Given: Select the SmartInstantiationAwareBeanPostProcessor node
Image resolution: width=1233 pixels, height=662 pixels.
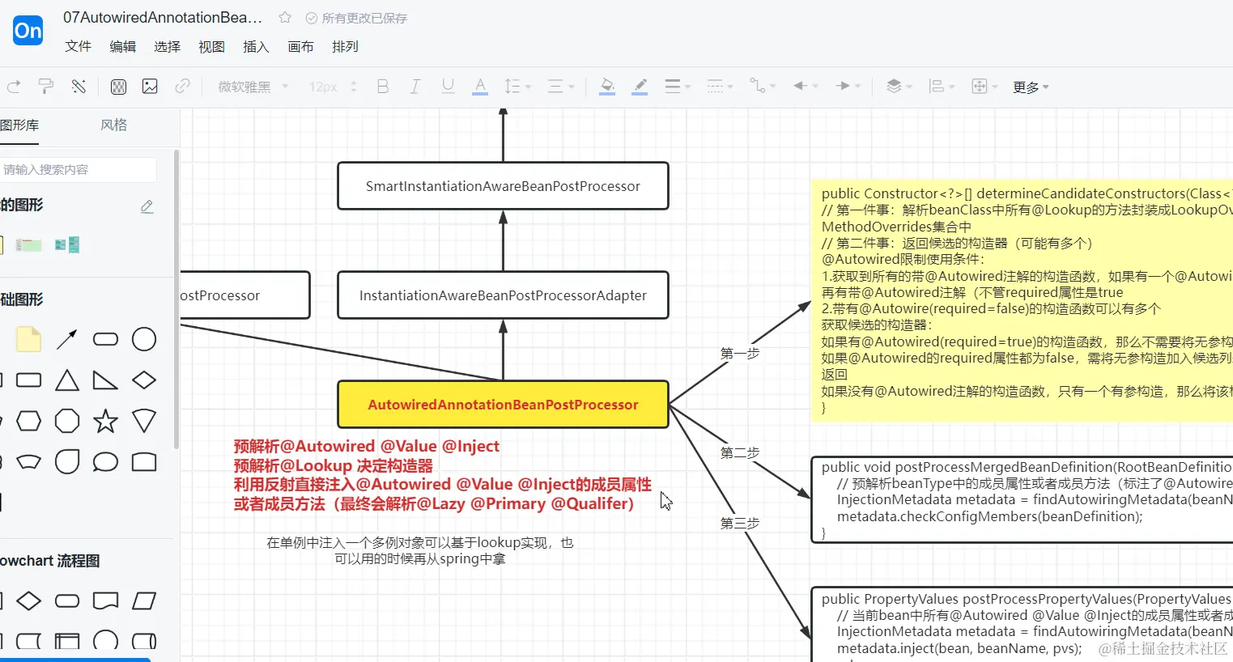Looking at the screenshot, I should tap(503, 186).
